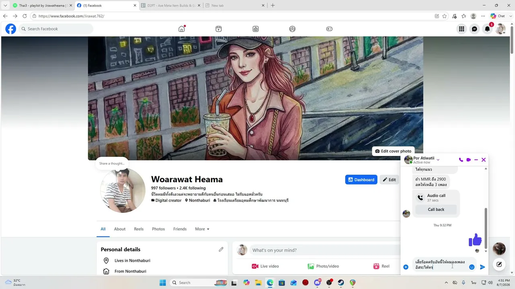Open the minimized chat head with cat photo
515x289 pixels.
tap(499, 249)
